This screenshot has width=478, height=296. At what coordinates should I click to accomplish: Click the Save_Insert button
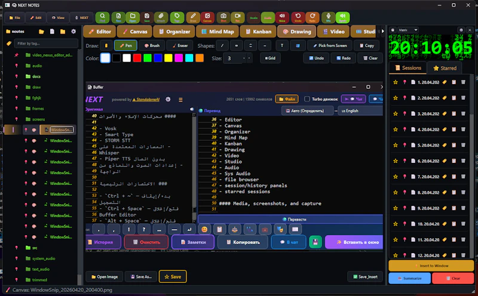pos(365,276)
